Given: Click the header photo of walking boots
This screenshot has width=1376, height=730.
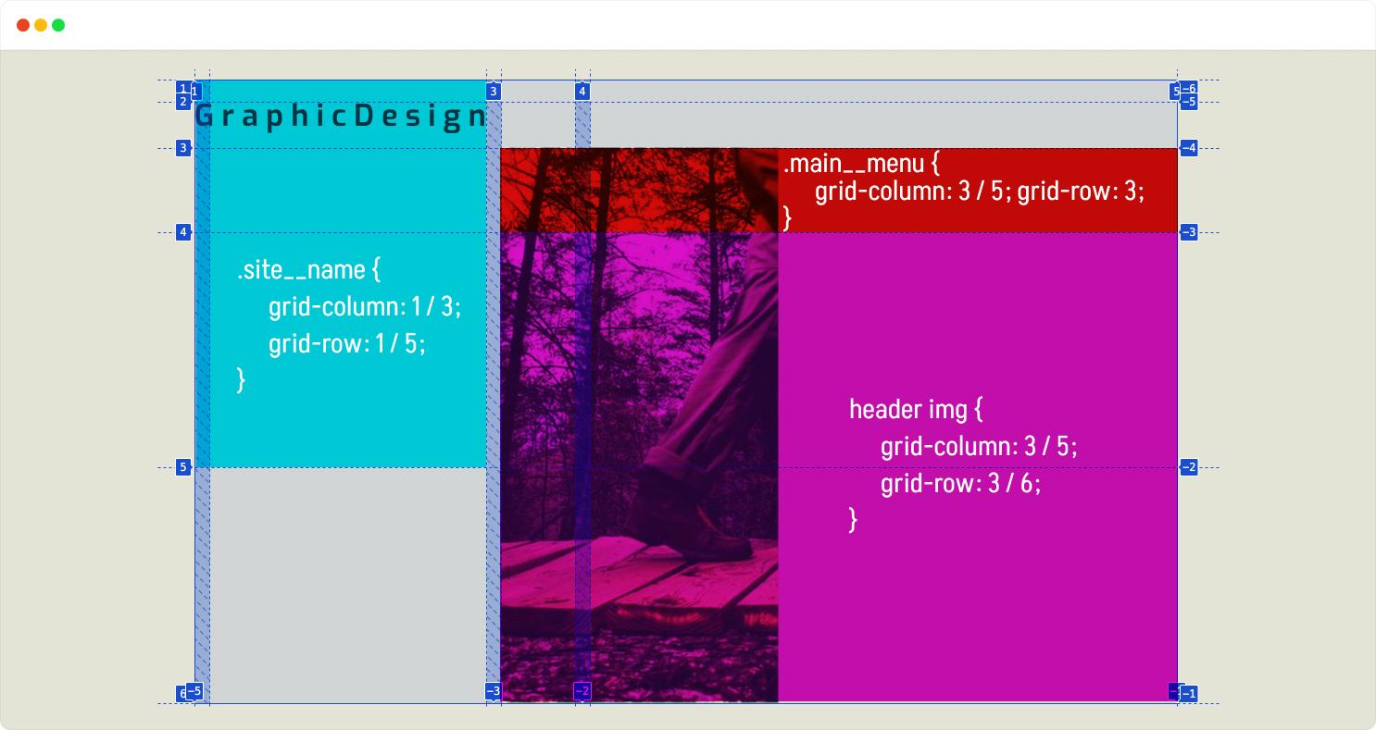Looking at the screenshot, I should point(639,425).
